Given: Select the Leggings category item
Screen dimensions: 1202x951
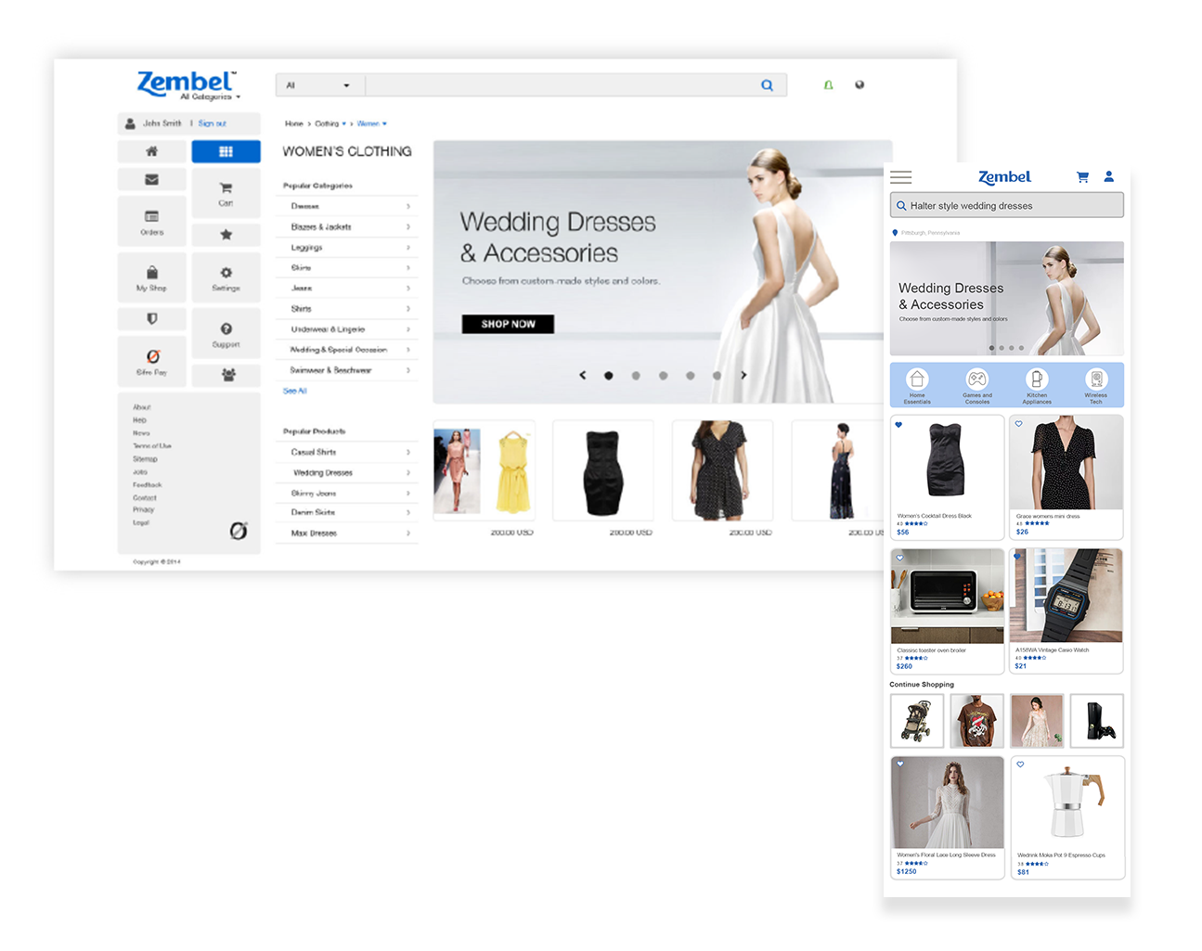Looking at the screenshot, I should point(347,248).
